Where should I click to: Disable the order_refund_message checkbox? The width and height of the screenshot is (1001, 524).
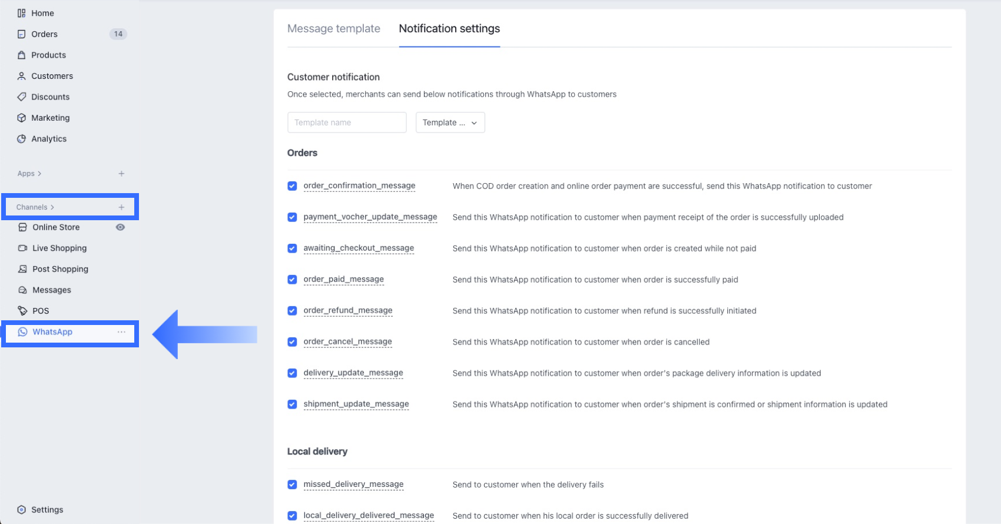[x=292, y=311]
